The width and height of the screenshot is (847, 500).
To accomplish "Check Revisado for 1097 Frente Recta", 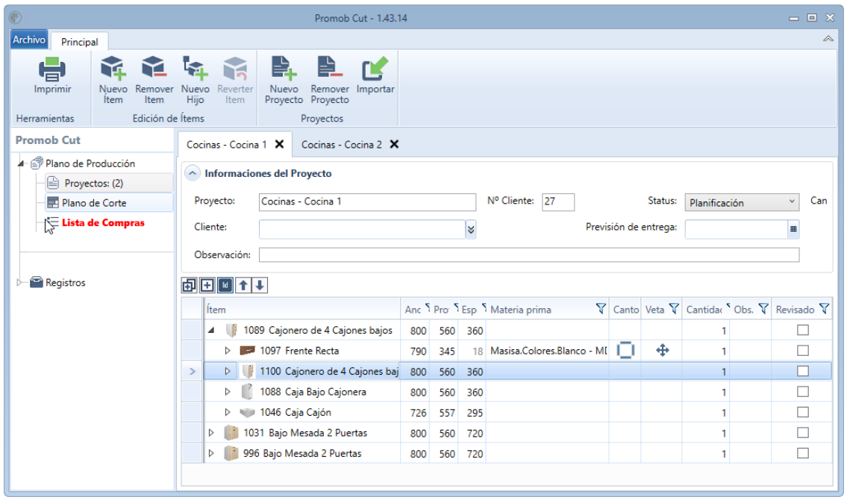I will click(803, 351).
